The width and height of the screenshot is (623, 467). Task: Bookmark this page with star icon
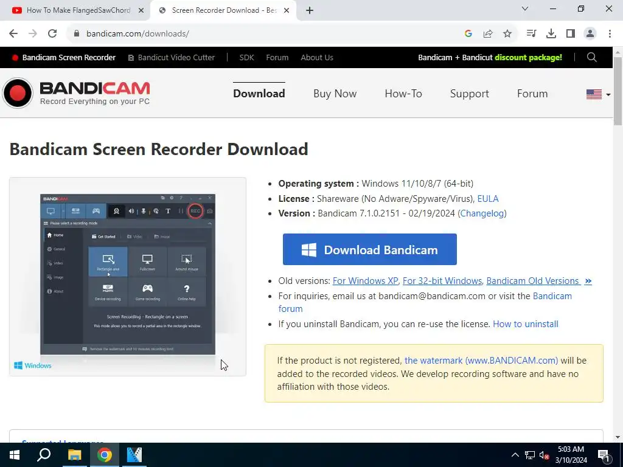click(507, 33)
